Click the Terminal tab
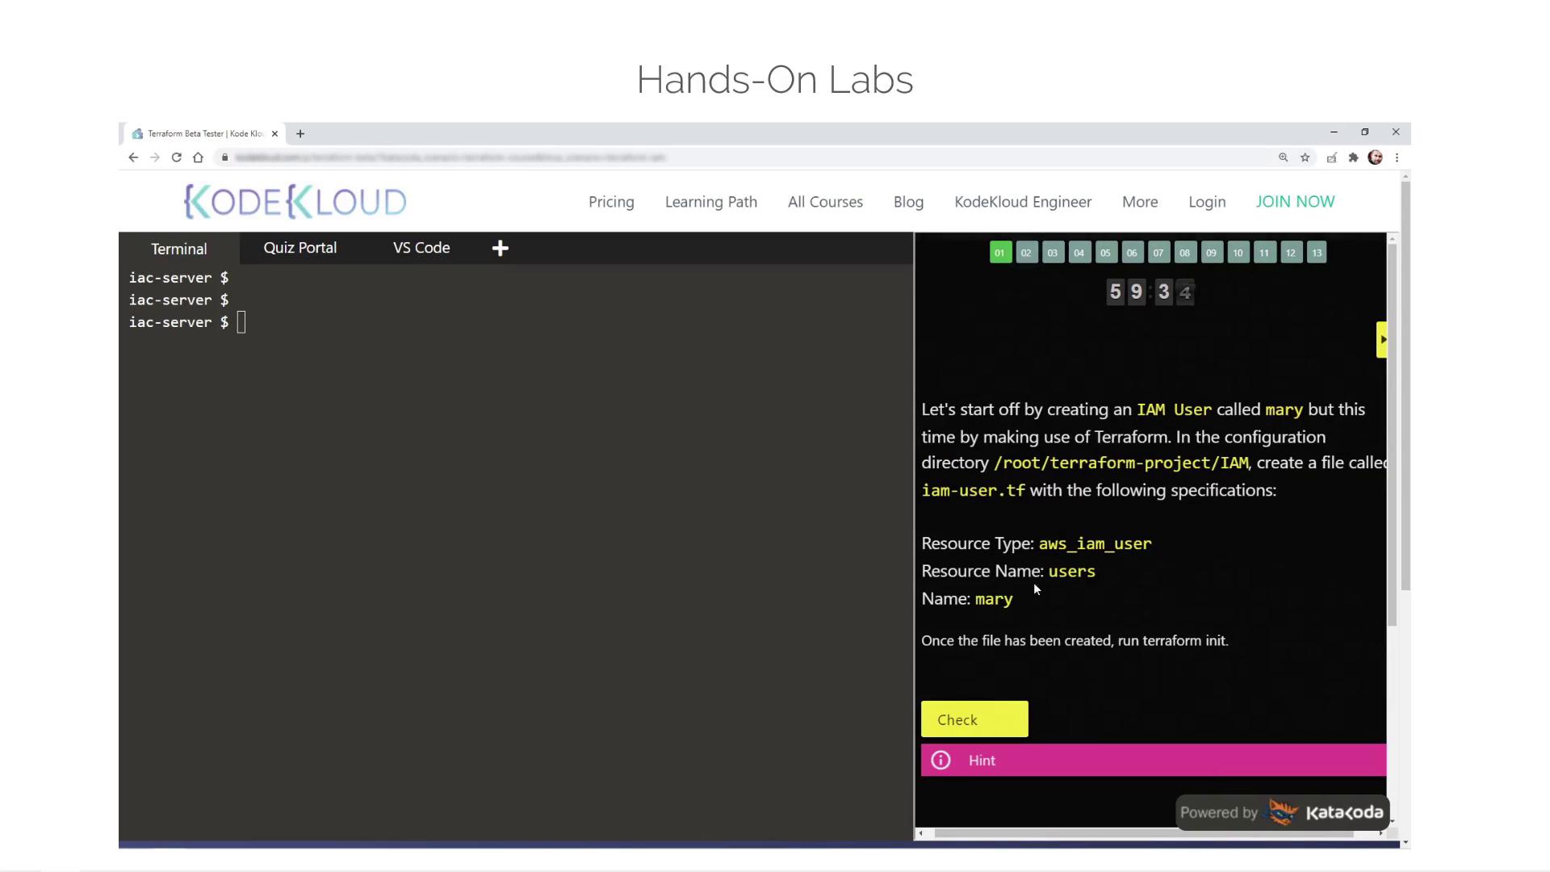 [178, 248]
